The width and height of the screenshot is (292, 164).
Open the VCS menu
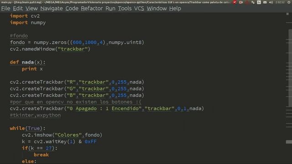[x=139, y=9]
